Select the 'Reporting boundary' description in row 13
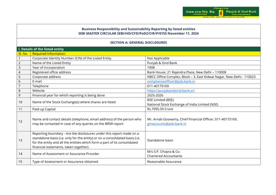The height and width of the screenshot is (195, 276). pyautogui.click(x=86, y=140)
